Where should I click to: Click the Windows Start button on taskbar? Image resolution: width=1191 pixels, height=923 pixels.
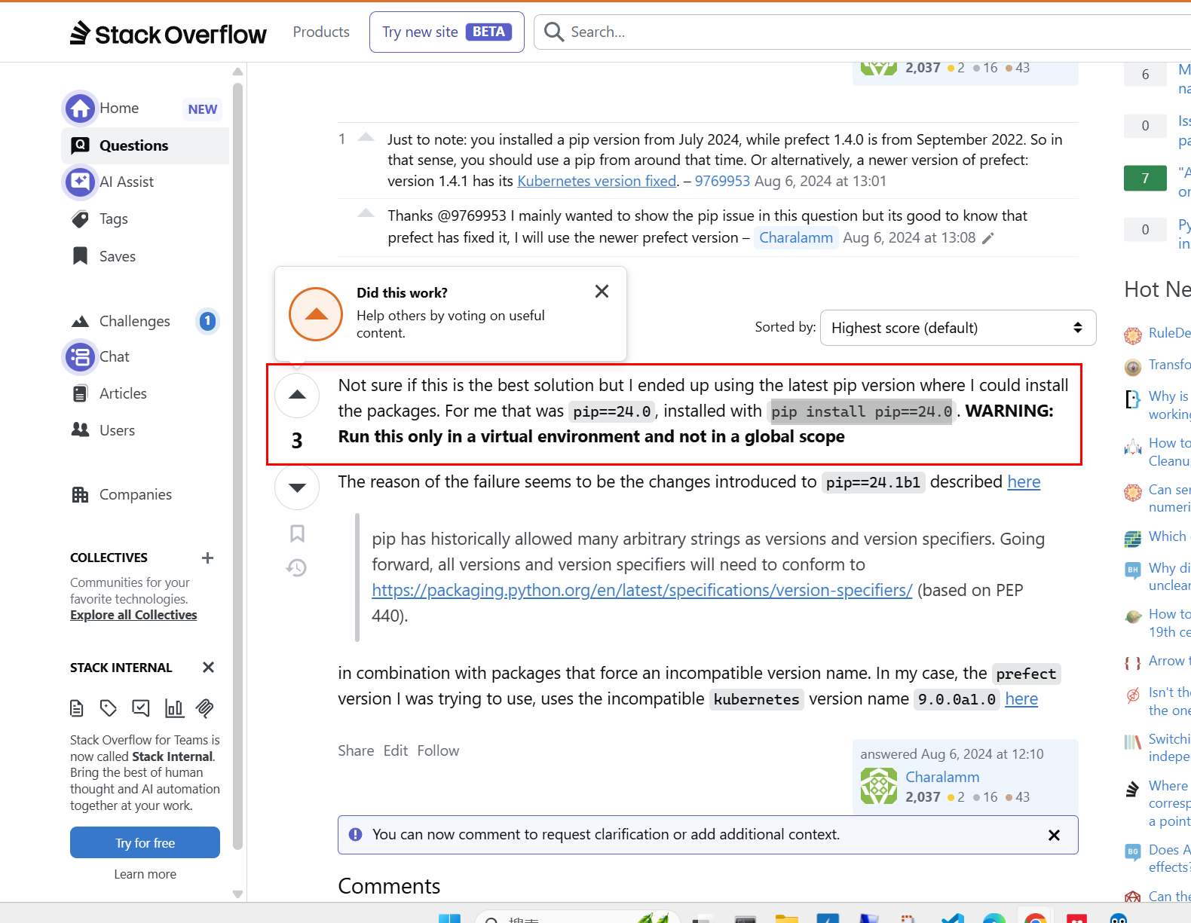tap(449, 918)
